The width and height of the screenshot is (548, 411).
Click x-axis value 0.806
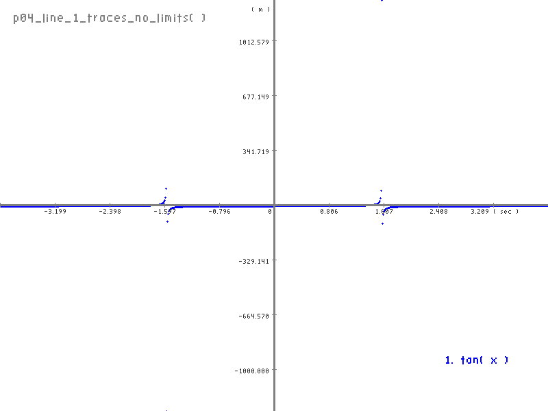coord(329,212)
